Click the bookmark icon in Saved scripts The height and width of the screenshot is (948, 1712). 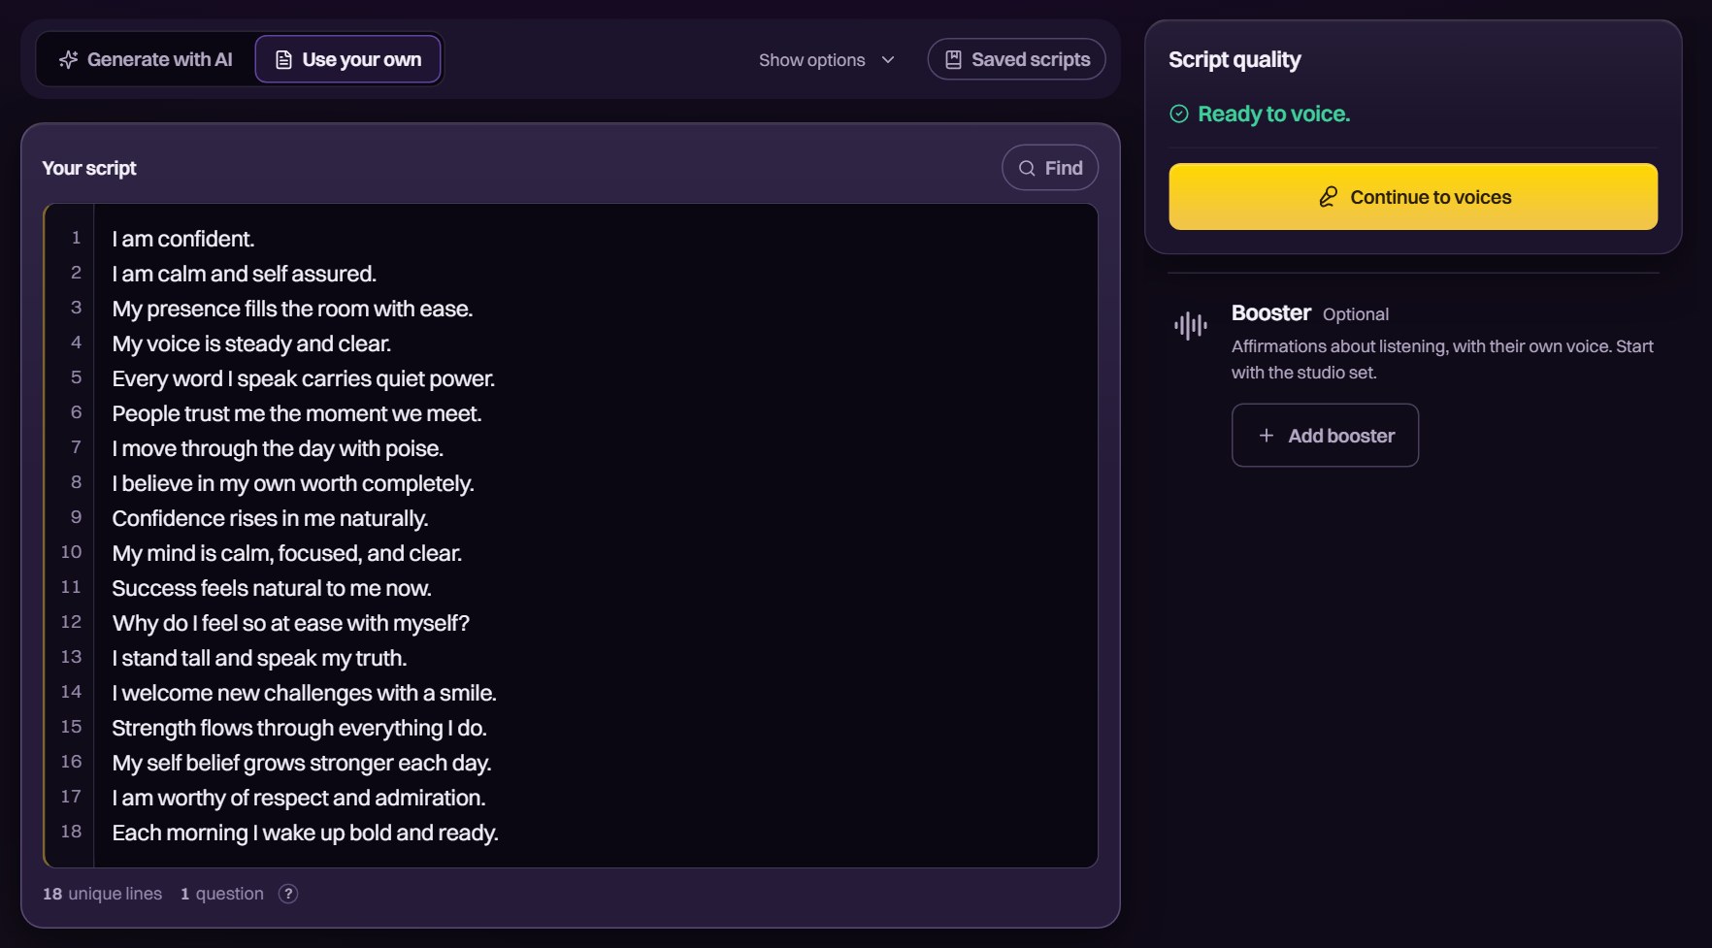click(x=953, y=60)
